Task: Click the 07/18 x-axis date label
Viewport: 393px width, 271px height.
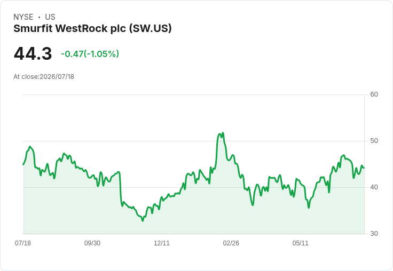Action: click(x=23, y=243)
